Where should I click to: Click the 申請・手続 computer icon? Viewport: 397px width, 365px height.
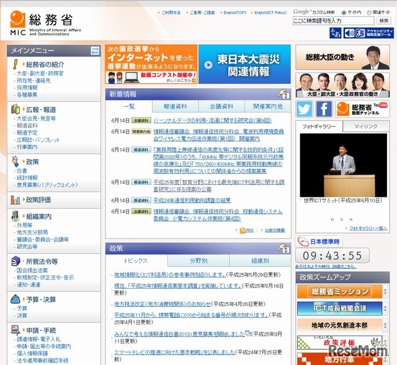pyautogui.click(x=16, y=330)
